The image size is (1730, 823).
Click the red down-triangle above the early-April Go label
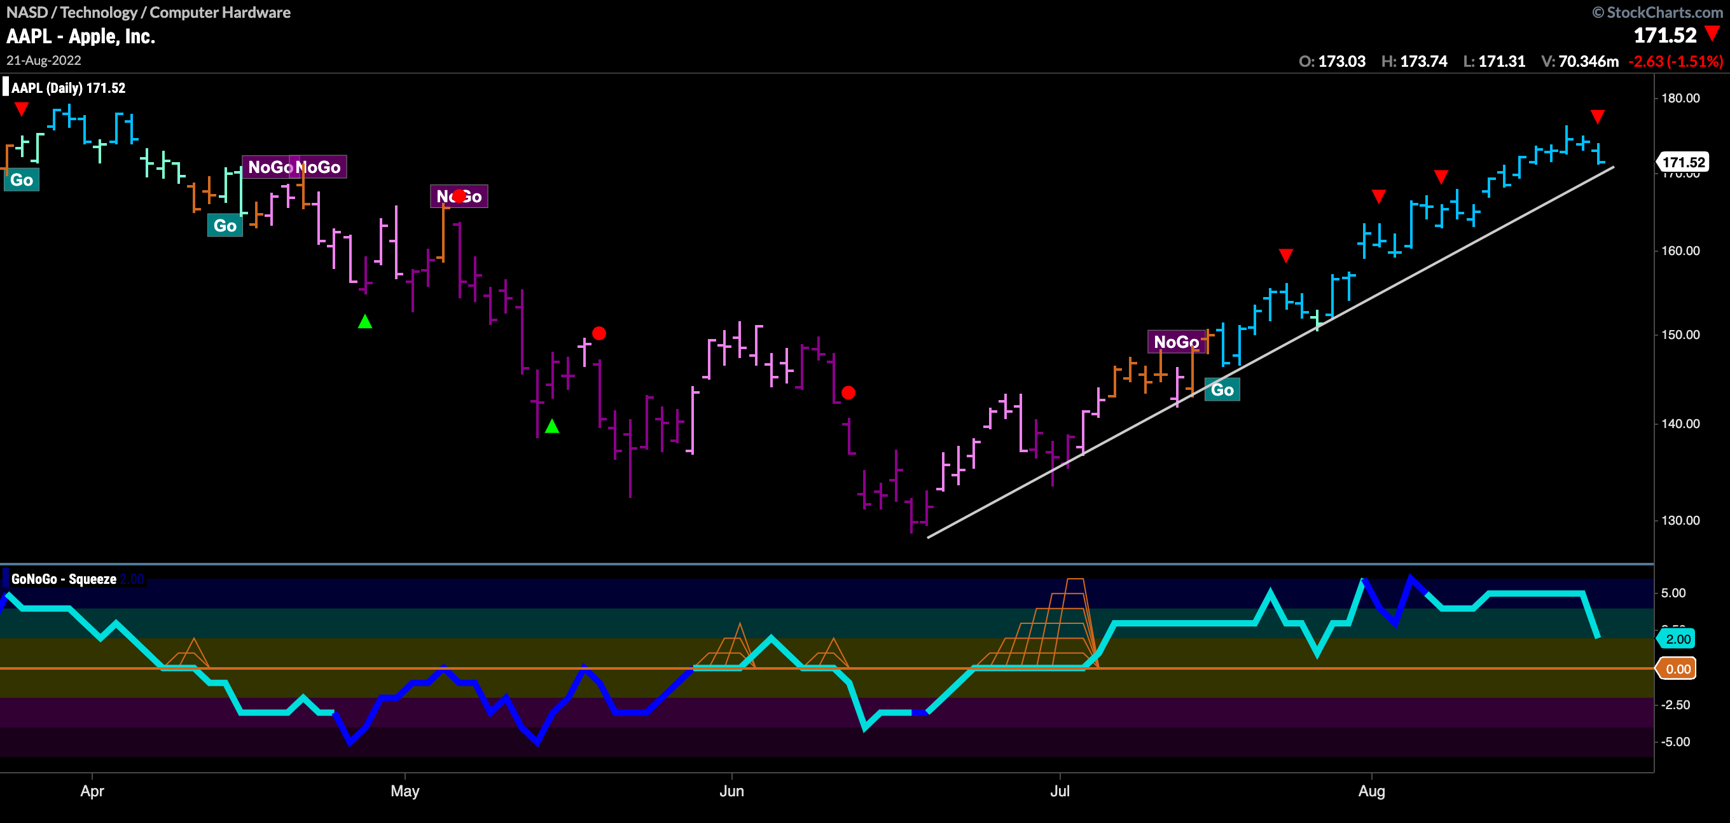point(22,109)
